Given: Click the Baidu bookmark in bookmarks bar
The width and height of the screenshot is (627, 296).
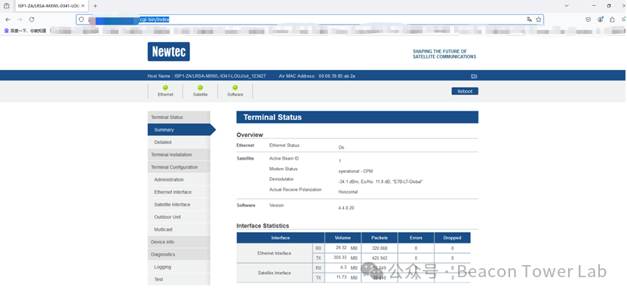Looking at the screenshot, I should point(25,30).
